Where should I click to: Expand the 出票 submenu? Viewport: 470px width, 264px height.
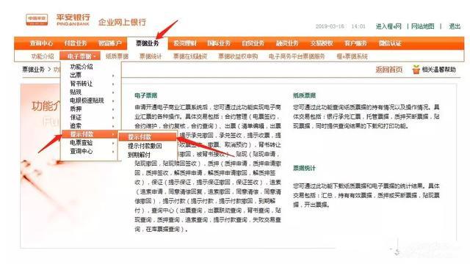click(91, 75)
